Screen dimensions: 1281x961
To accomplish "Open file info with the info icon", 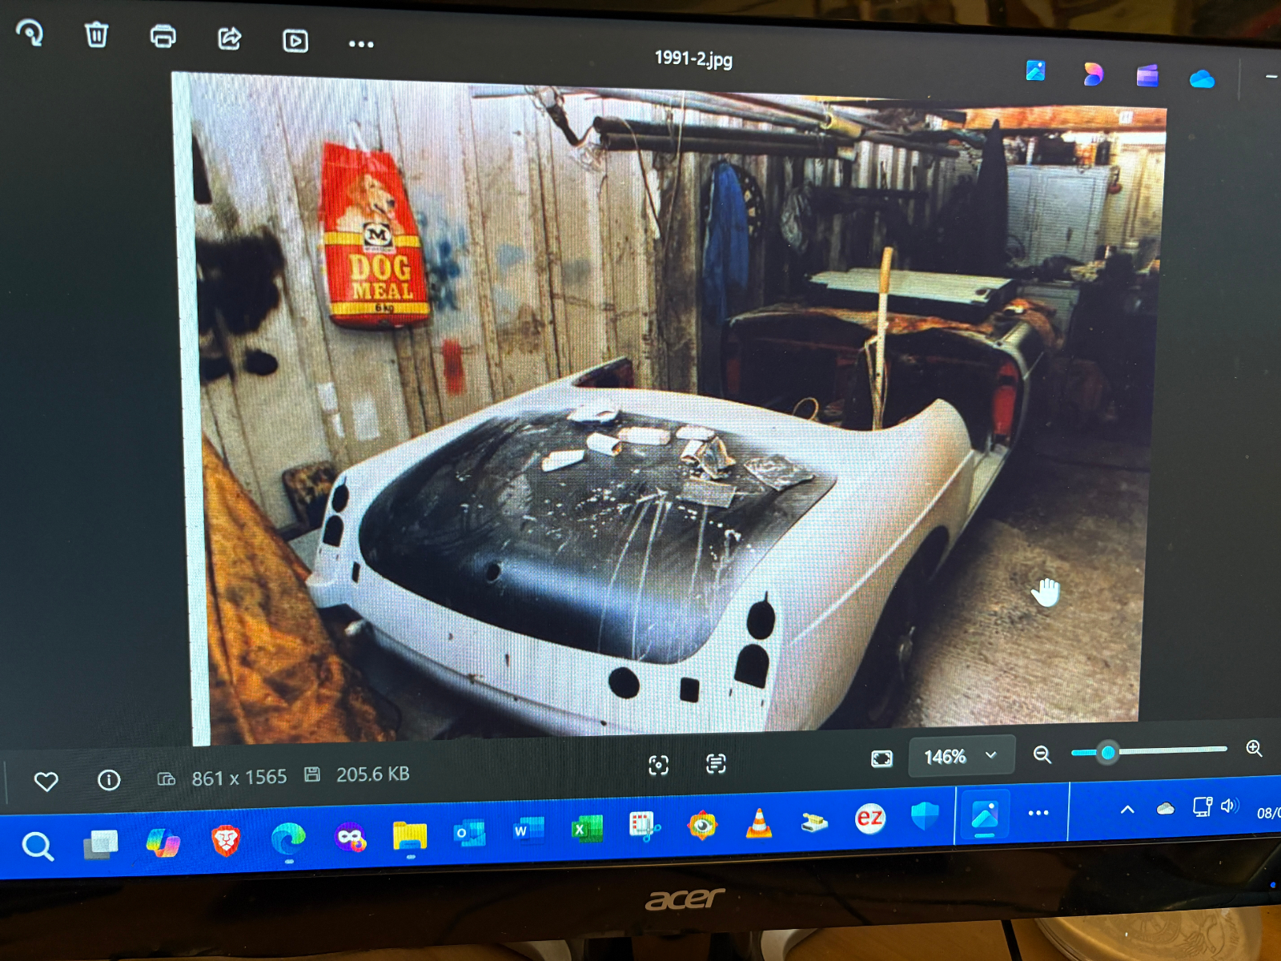I will [x=109, y=779].
